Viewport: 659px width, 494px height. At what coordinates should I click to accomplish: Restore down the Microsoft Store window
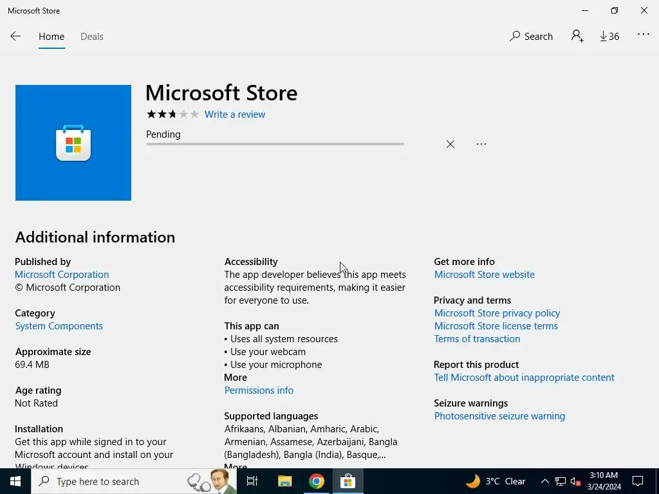615,10
